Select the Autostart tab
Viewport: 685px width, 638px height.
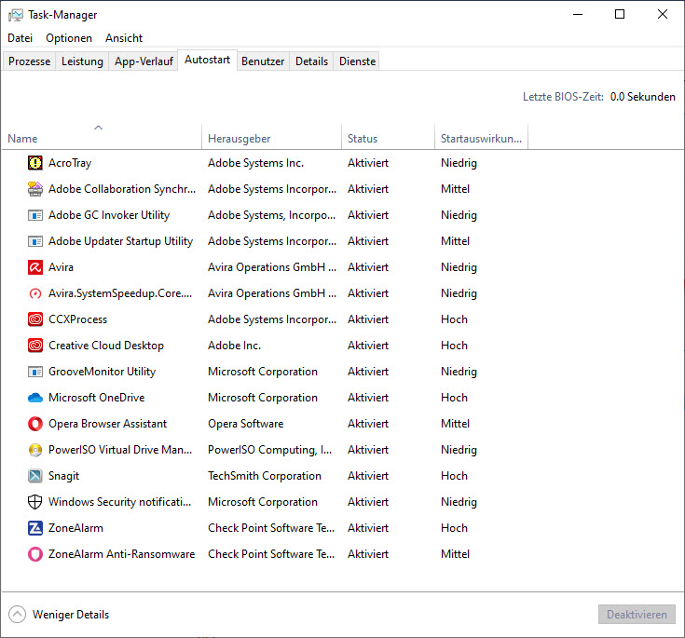click(x=207, y=60)
